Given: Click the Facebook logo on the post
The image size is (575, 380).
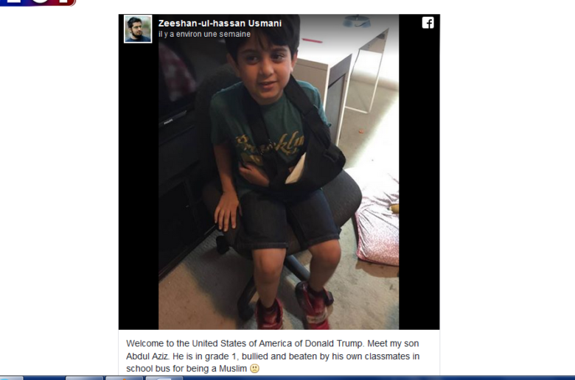Looking at the screenshot, I should coord(428,23).
